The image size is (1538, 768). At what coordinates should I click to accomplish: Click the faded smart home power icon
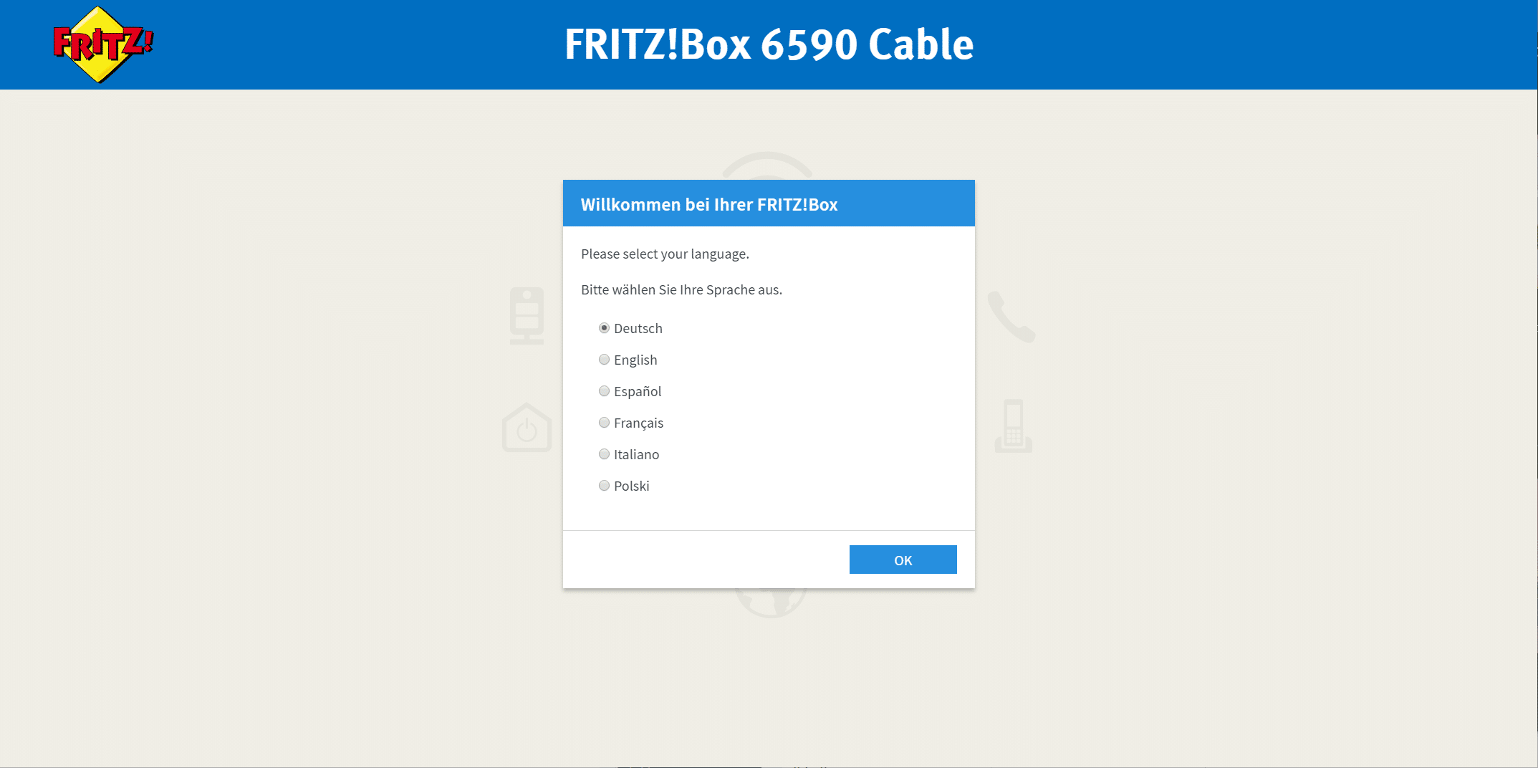pos(527,428)
